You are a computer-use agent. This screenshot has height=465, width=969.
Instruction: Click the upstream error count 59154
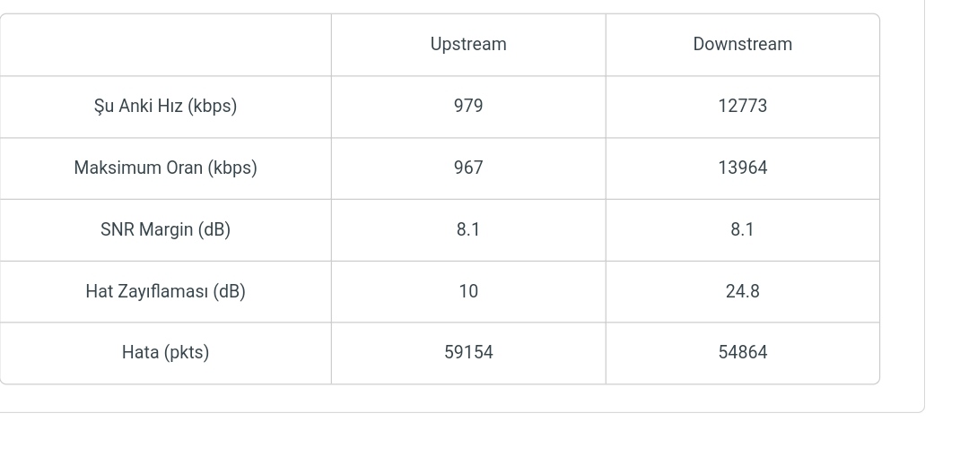(468, 353)
